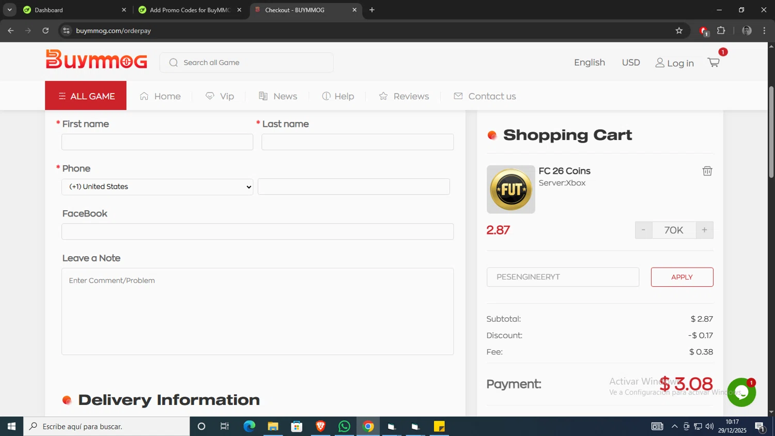Viewport: 775px width, 436px height.
Task: Apply the promo code
Action: 682,277
